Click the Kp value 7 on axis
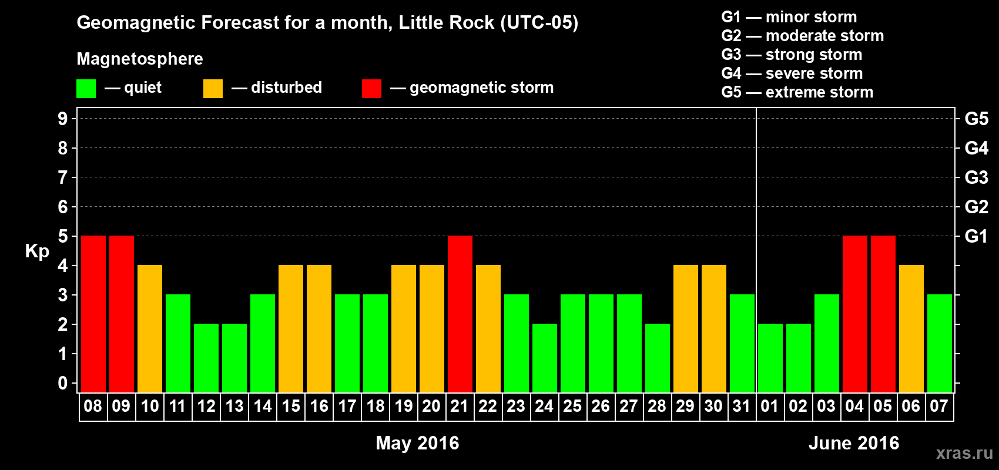This screenshot has height=470, width=999. pos(63,177)
